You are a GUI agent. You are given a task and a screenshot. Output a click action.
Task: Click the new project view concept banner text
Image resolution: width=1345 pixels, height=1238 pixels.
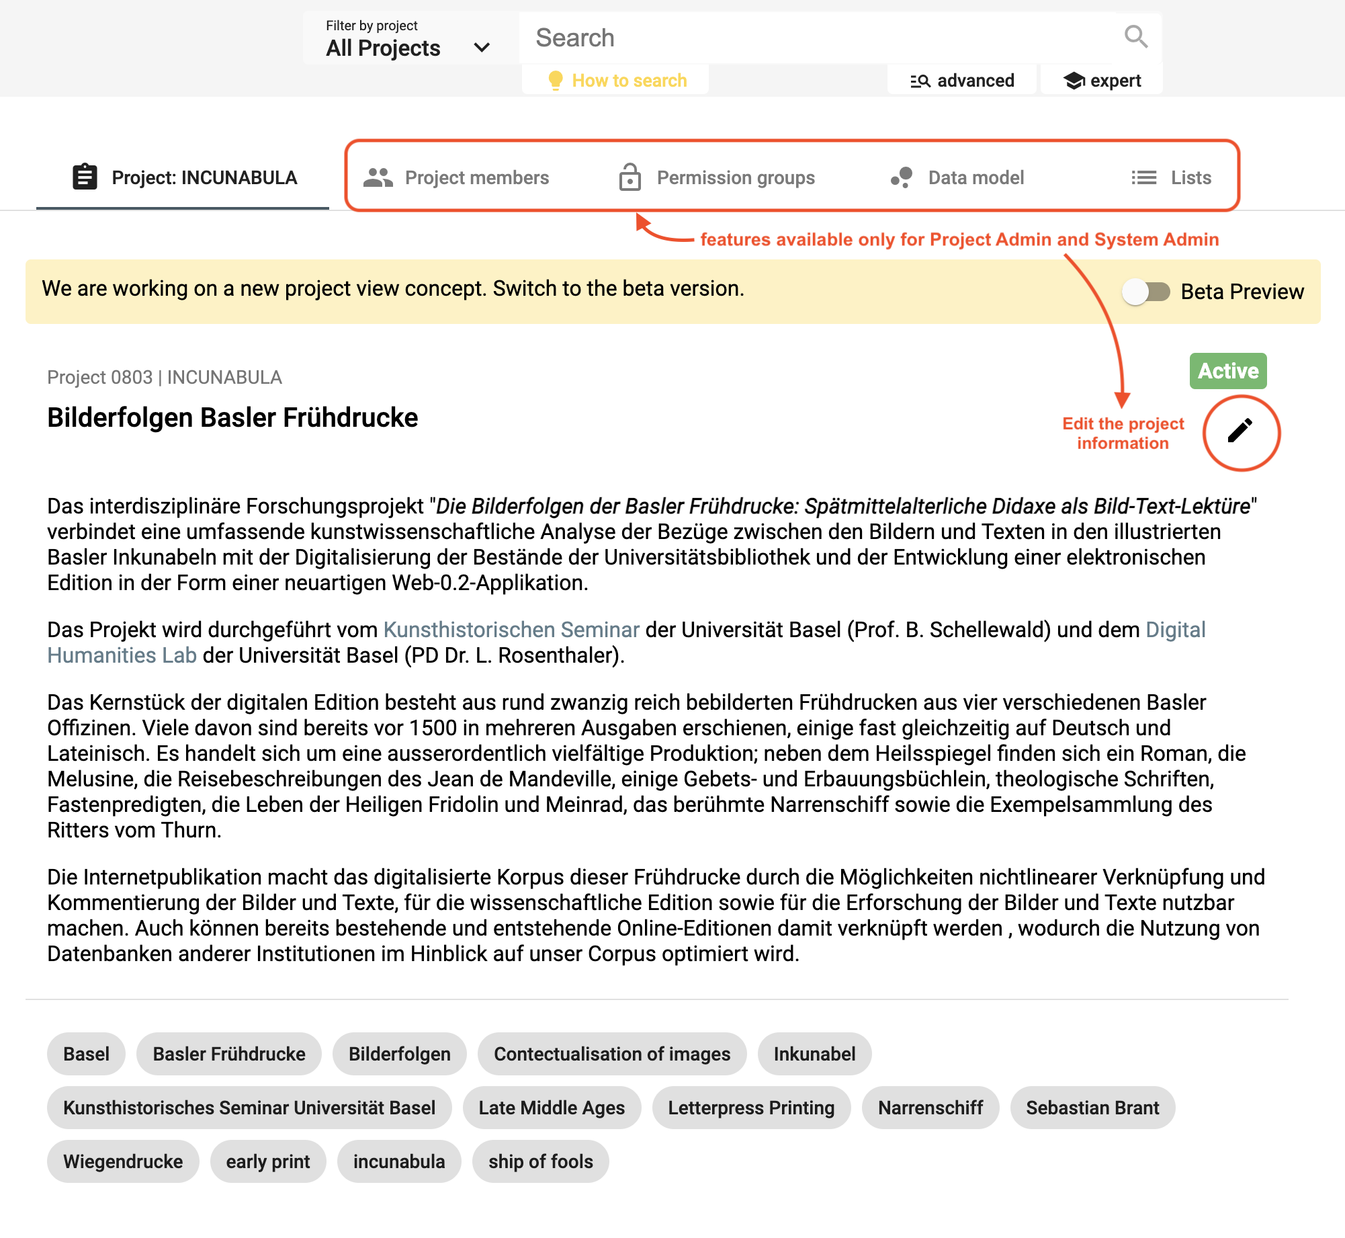pos(393,288)
